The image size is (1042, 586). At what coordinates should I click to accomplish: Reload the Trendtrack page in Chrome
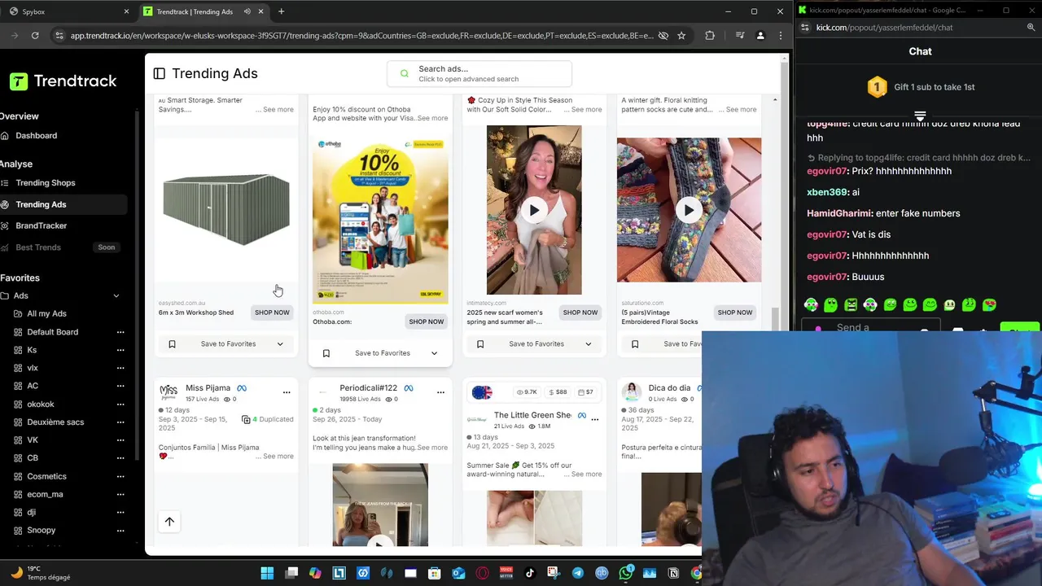pos(35,36)
